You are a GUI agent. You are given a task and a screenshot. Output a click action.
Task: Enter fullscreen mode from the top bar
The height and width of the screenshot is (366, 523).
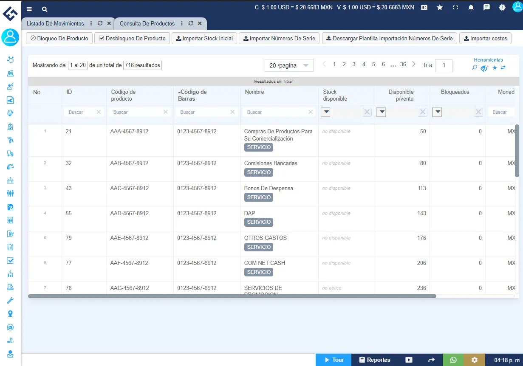click(x=455, y=7)
